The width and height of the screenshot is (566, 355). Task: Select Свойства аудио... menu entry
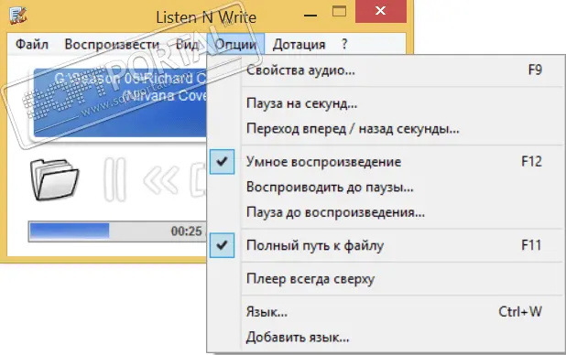click(x=386, y=70)
